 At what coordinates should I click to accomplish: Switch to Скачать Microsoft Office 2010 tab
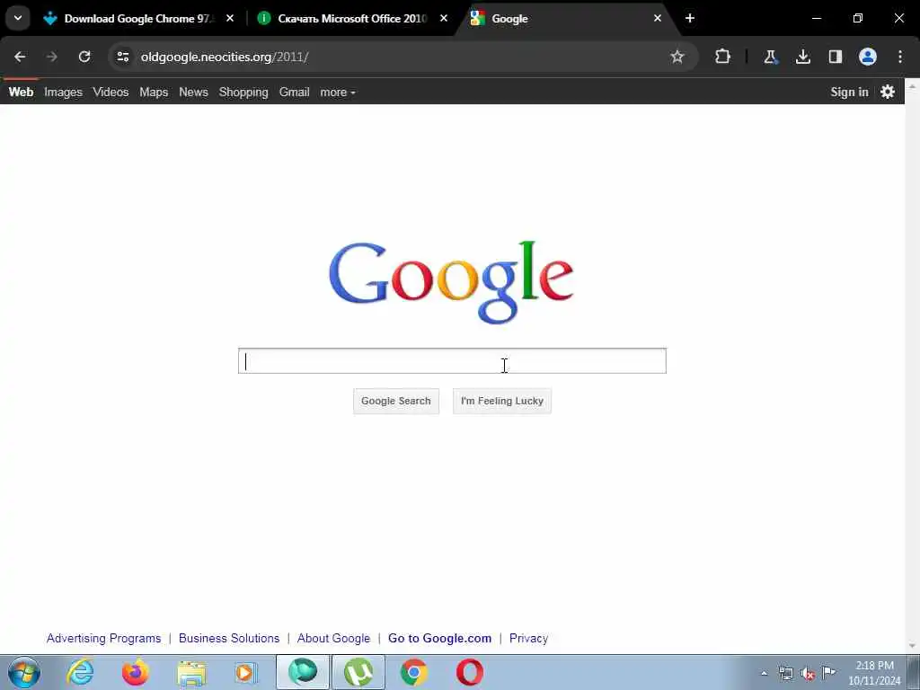click(x=352, y=19)
